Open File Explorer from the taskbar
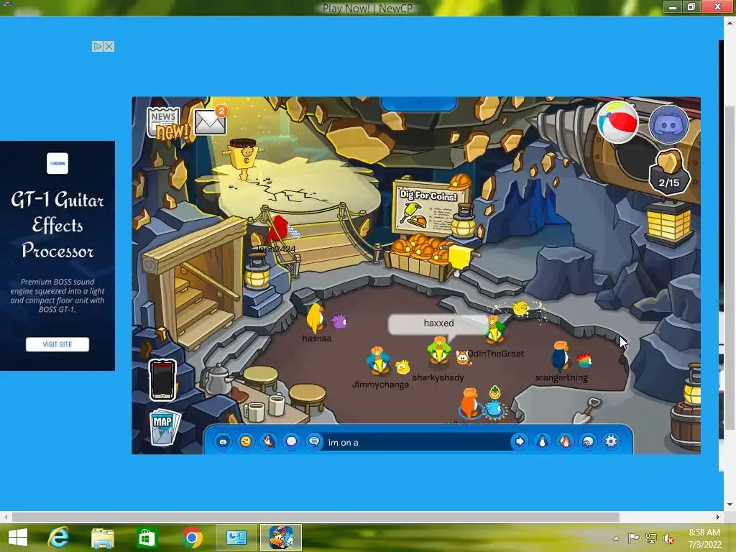This screenshot has width=736, height=552. (x=102, y=538)
